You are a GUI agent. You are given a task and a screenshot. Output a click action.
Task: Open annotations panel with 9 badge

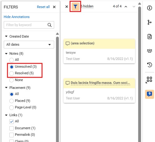149,94
